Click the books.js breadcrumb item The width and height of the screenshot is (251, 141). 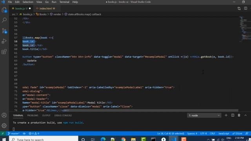pos(26,14)
